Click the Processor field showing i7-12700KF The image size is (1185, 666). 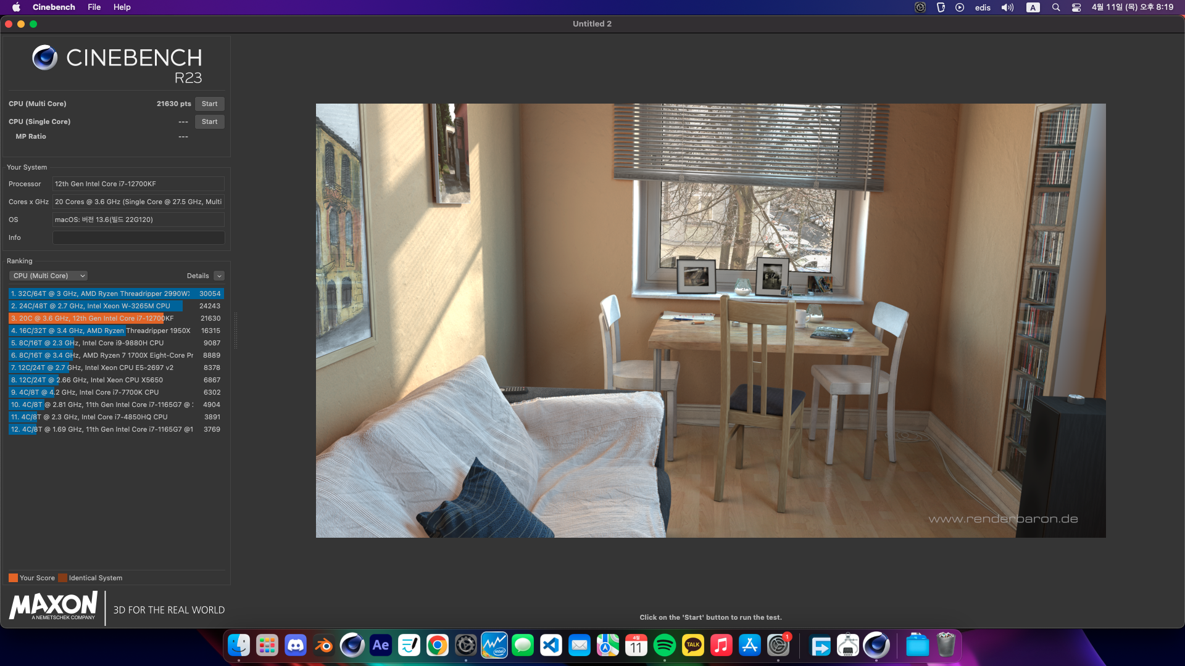pos(138,184)
